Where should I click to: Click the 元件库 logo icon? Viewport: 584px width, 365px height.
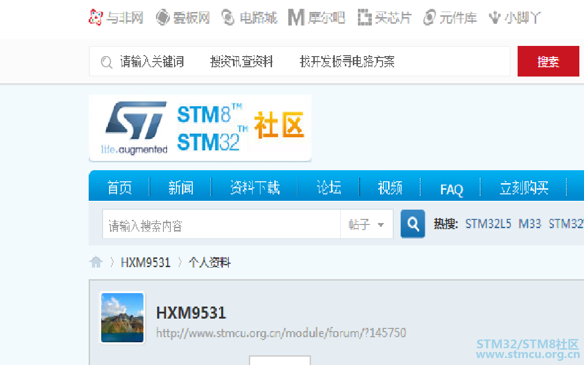429,18
